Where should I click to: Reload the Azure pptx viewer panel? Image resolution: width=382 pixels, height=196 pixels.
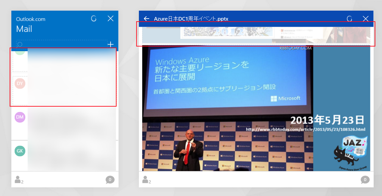pos(349,19)
